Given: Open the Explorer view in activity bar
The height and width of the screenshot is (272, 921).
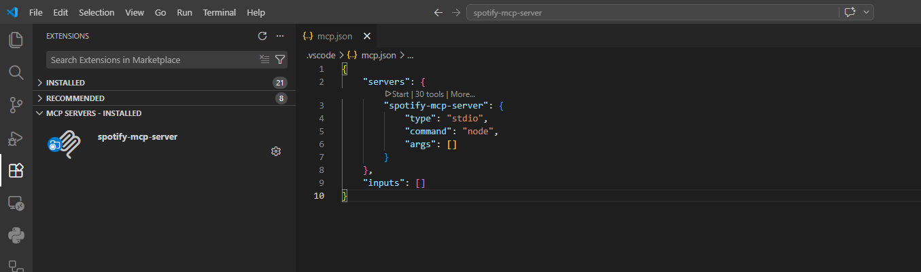Looking at the screenshot, I should pos(16,39).
